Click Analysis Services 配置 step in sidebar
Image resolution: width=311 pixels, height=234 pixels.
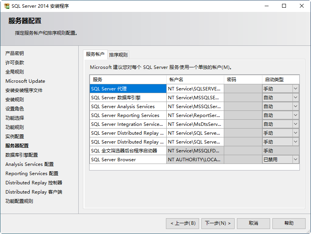coord(30,164)
